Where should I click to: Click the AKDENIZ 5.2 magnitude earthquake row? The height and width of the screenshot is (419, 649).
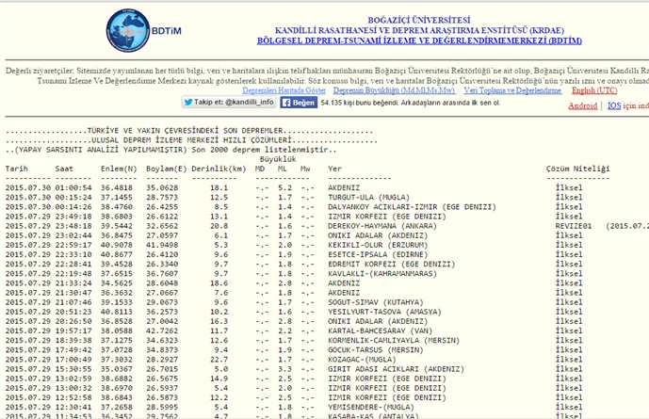(x=344, y=187)
